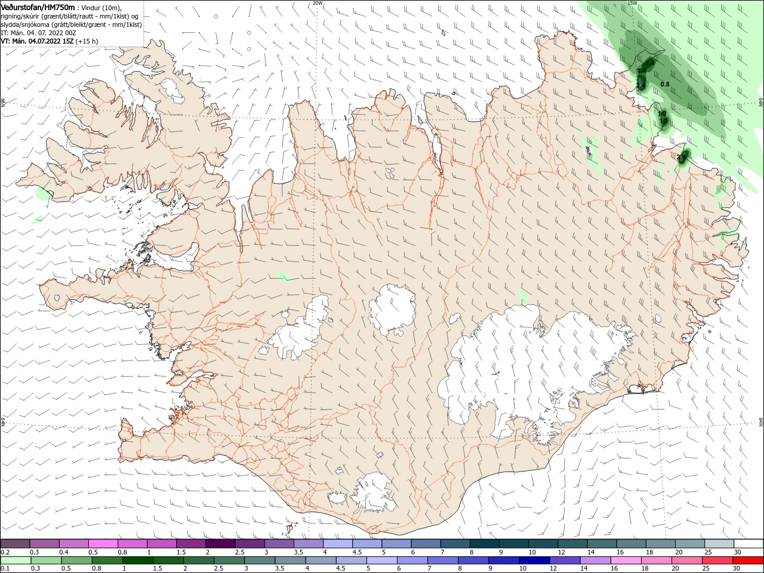764x573 pixels.
Task: Select the initial time line IT: Mán. 04. 07. 2022 00Z
Action: coord(37,33)
